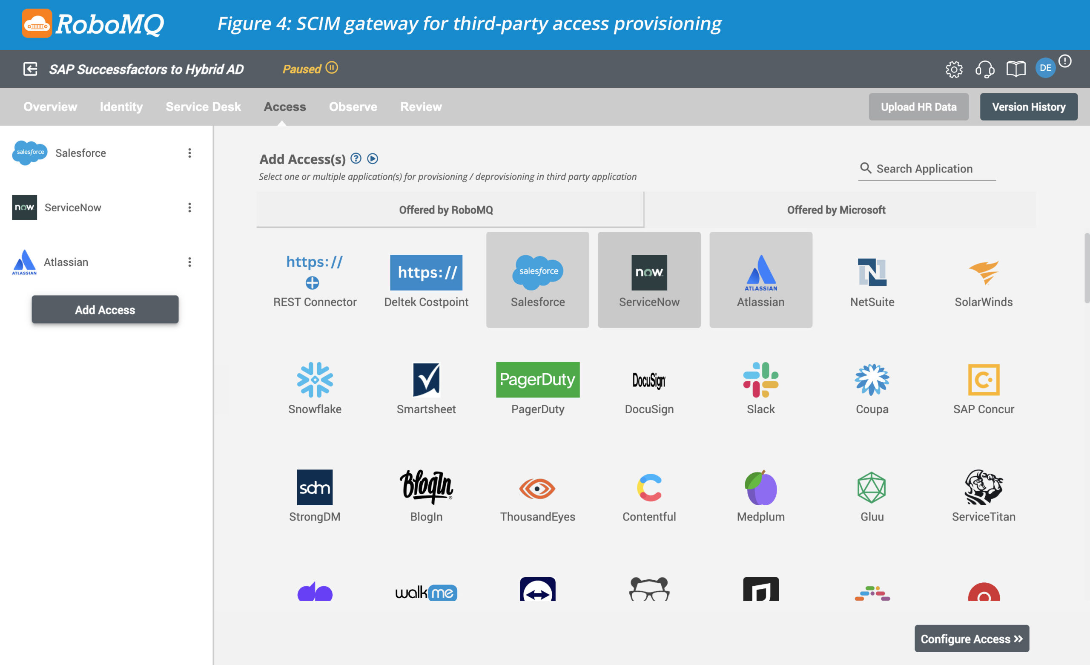Go to the Identity tab
This screenshot has height=665, width=1090.
(121, 106)
